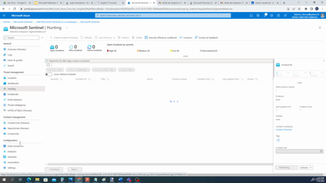Open Watchlist in the sidebar
Image resolution: width=326 pixels, height=183 pixels.
(12, 157)
